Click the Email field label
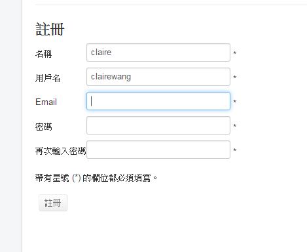 pos(46,102)
